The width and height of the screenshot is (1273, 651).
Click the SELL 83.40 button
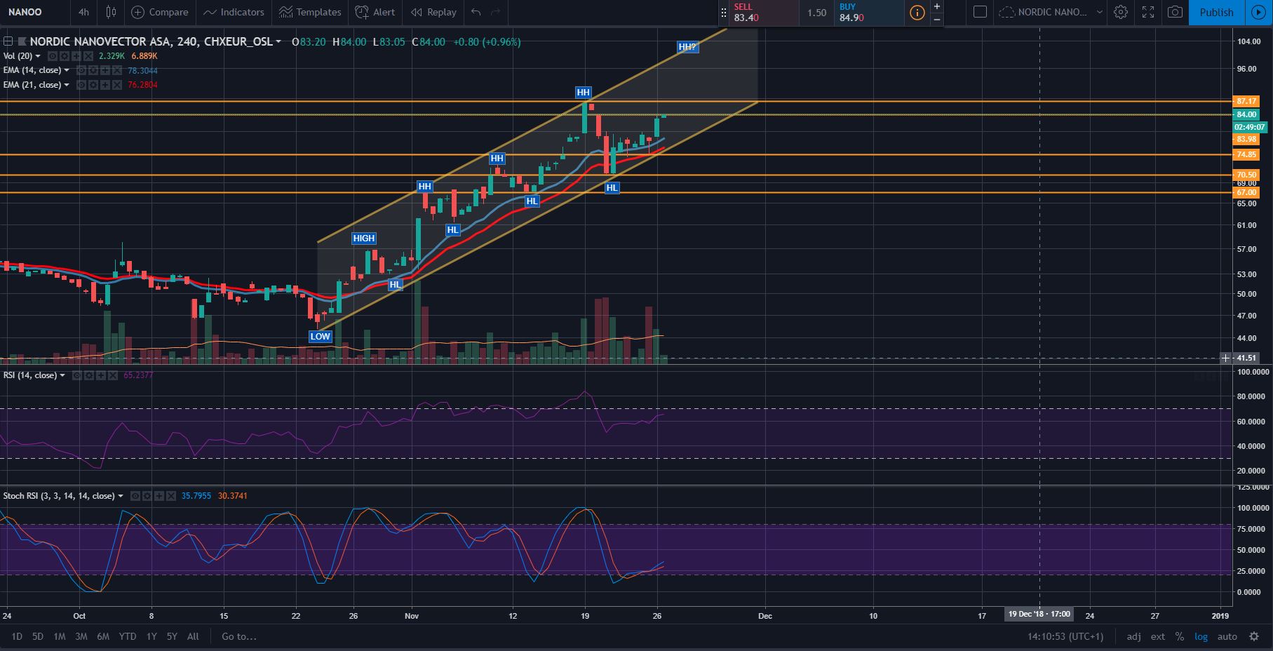[765, 12]
